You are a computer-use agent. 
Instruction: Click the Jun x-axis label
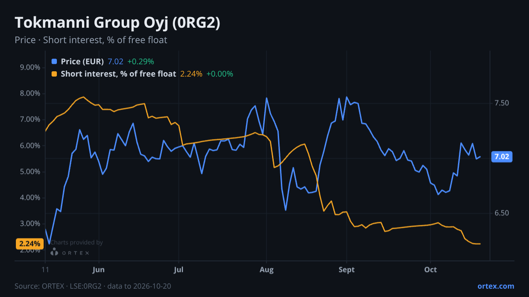pos(99,269)
